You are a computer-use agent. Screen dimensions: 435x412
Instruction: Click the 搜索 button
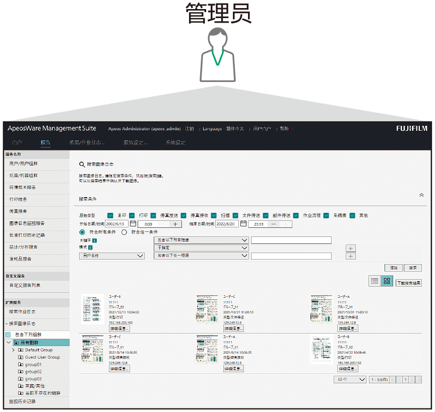pyautogui.click(x=413, y=268)
